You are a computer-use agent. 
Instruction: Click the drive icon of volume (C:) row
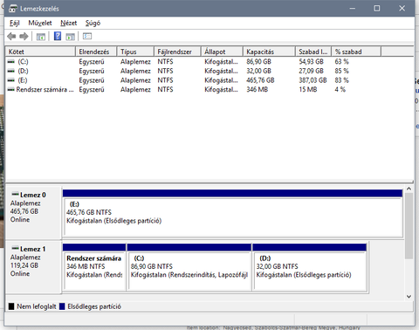[x=11, y=62]
